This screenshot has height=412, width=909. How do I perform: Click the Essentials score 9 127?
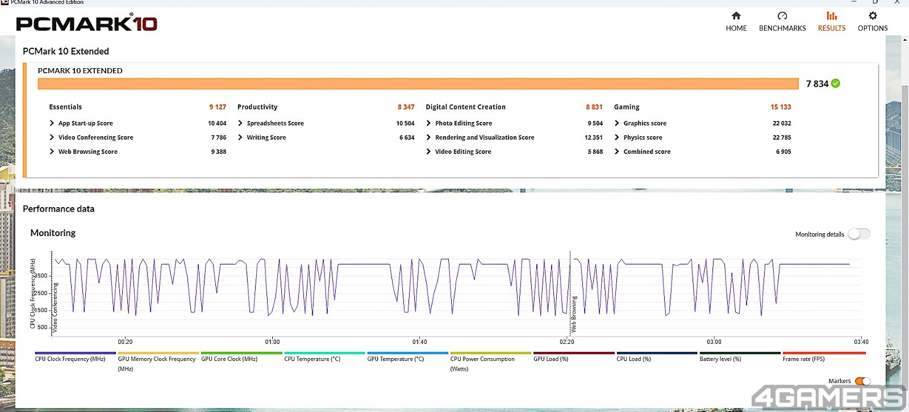pos(218,107)
